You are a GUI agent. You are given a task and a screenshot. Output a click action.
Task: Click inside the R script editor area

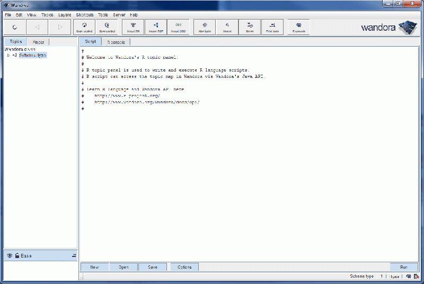click(x=249, y=175)
